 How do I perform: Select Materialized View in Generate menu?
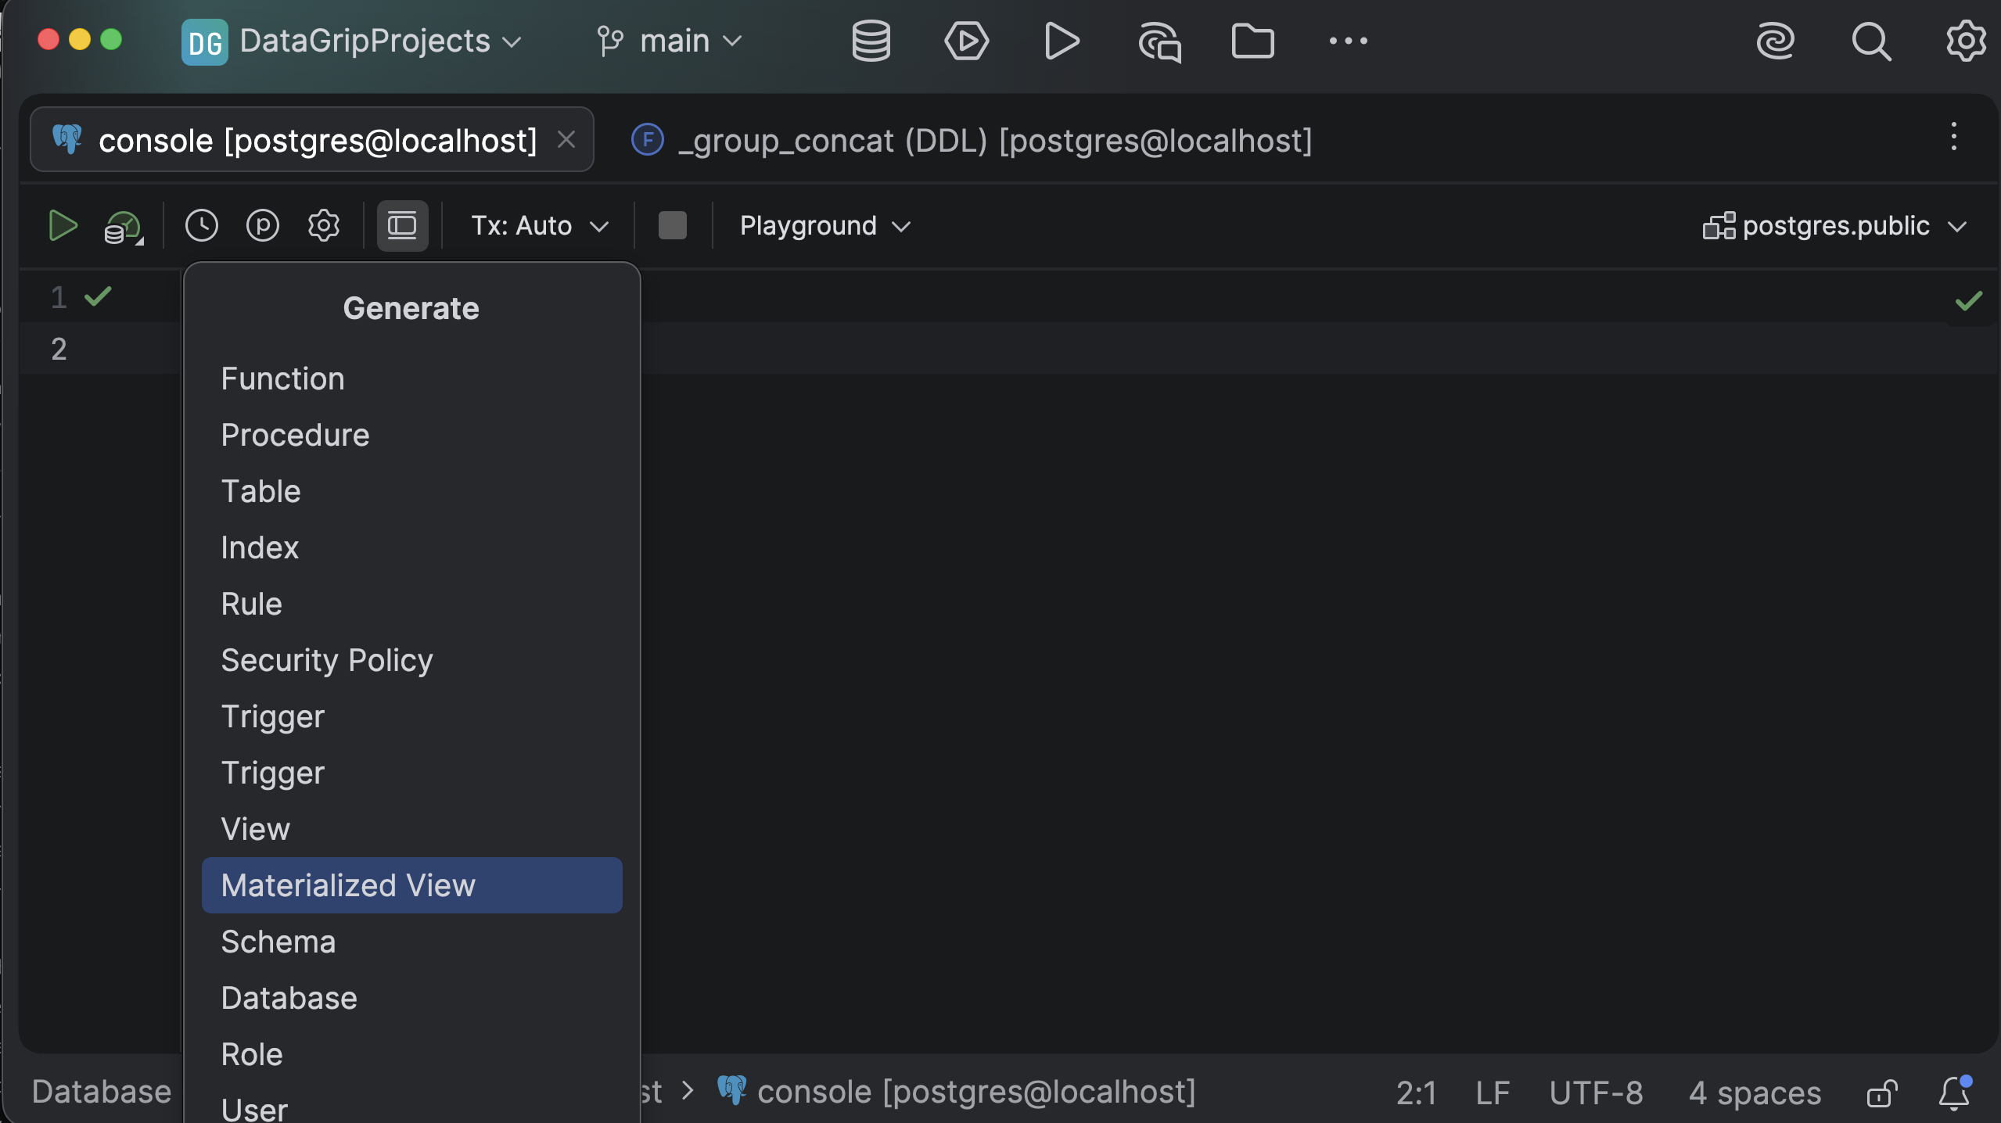coord(412,885)
